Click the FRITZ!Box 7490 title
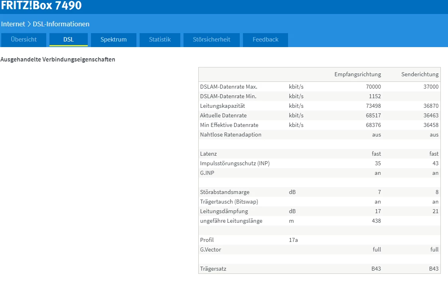448x285 pixels. pyautogui.click(x=41, y=6)
